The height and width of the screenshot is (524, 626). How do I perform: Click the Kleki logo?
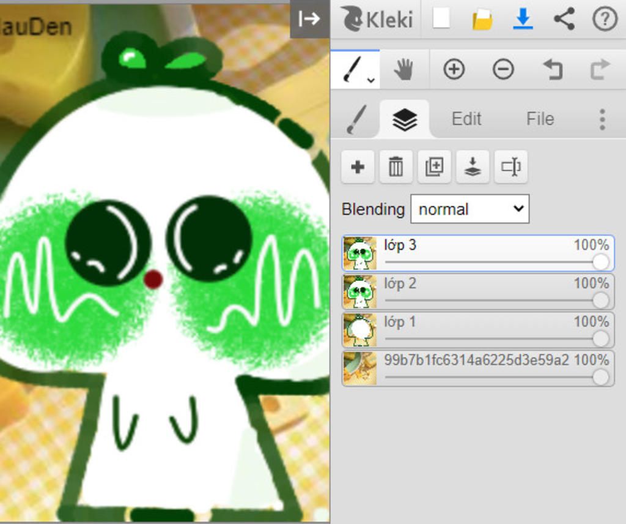[x=378, y=19]
